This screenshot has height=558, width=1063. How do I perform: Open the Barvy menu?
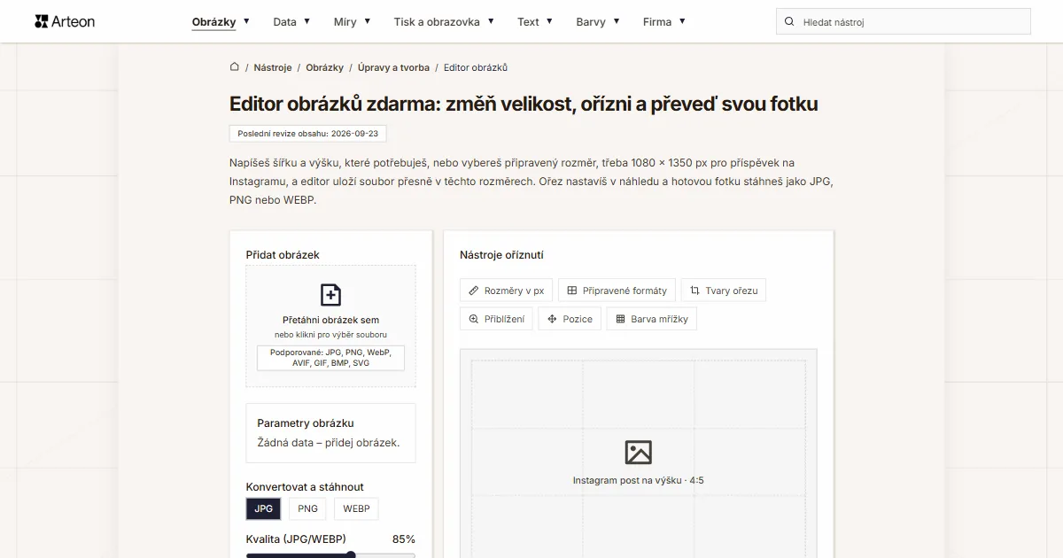click(591, 21)
